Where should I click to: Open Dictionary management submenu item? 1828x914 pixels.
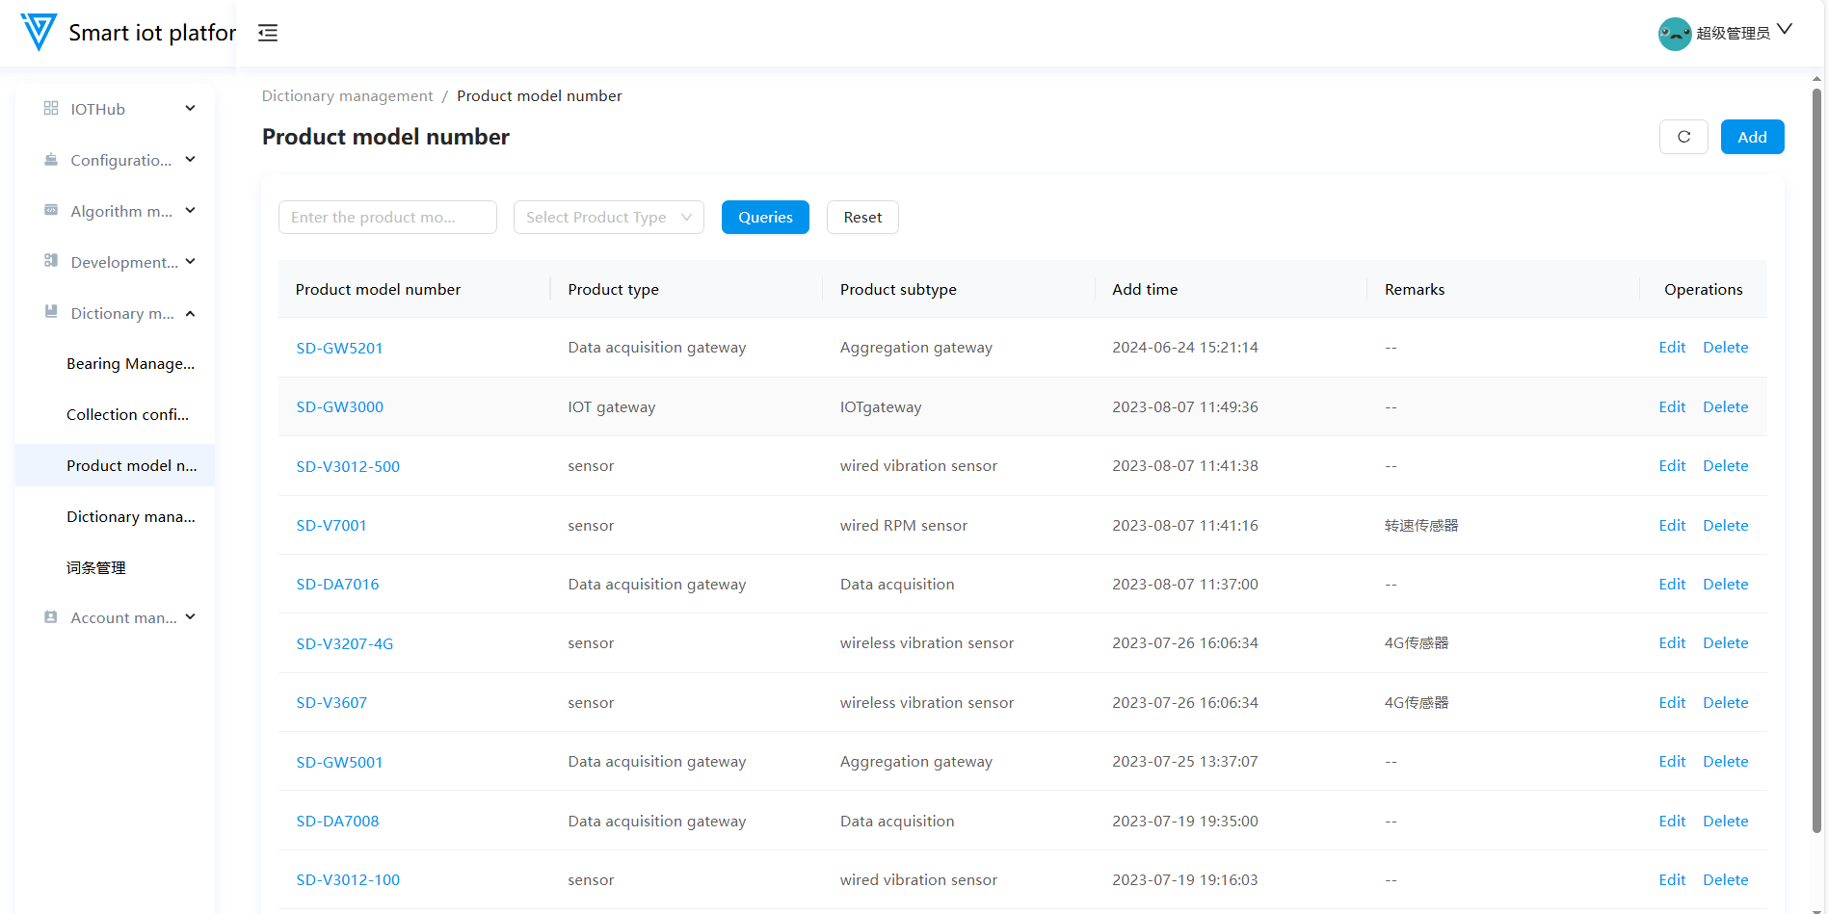click(x=116, y=517)
